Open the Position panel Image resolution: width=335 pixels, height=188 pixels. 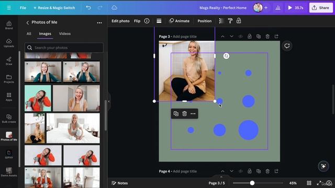(205, 21)
